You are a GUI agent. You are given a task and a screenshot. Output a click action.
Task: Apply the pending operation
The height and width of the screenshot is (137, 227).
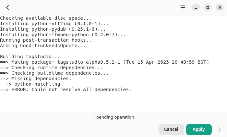(x=199, y=130)
